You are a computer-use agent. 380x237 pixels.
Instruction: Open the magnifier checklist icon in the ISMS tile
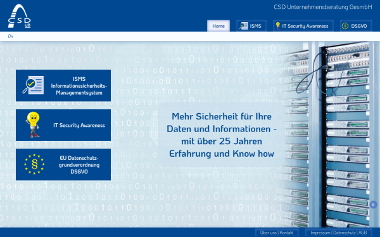pos(33,85)
